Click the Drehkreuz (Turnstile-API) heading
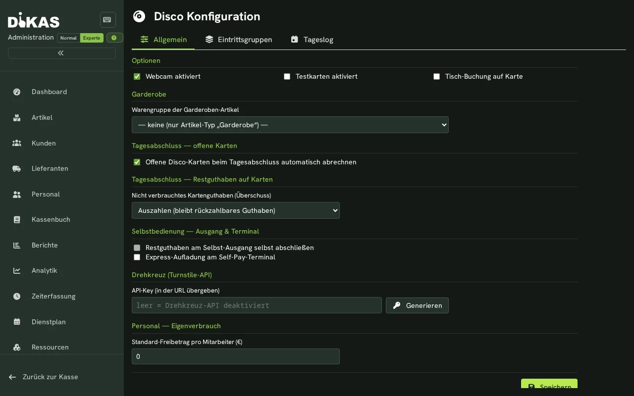 pos(172,275)
